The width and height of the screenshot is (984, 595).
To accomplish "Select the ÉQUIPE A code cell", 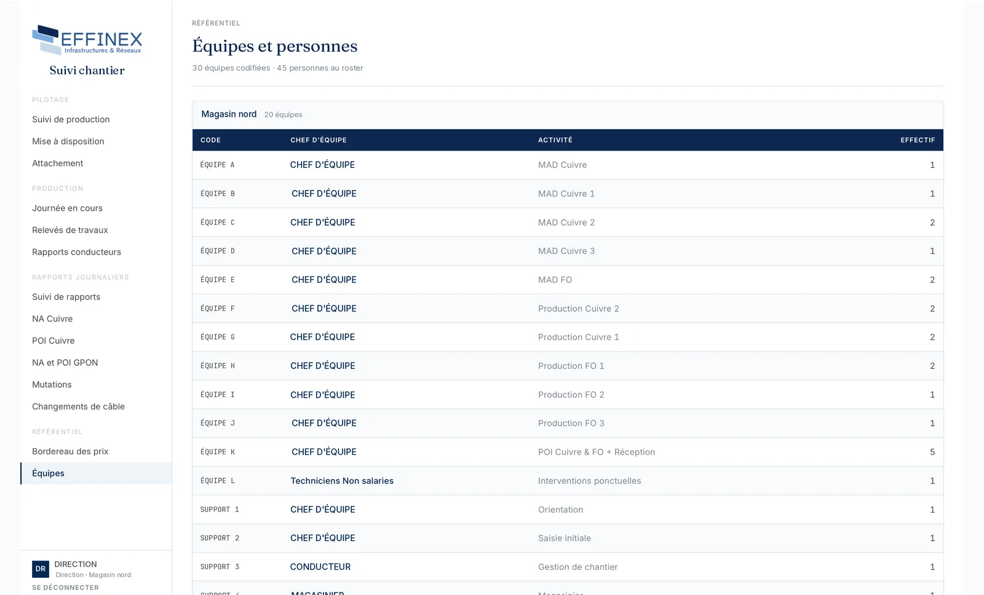I will [218, 165].
